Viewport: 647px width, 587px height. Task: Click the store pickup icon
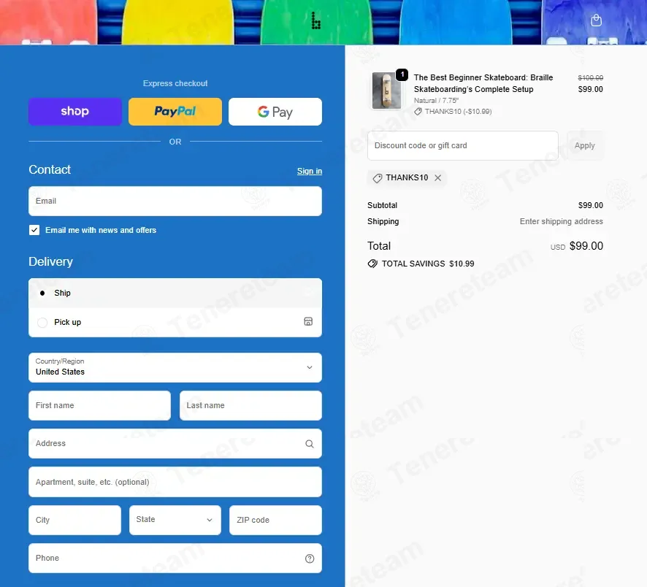click(x=308, y=321)
